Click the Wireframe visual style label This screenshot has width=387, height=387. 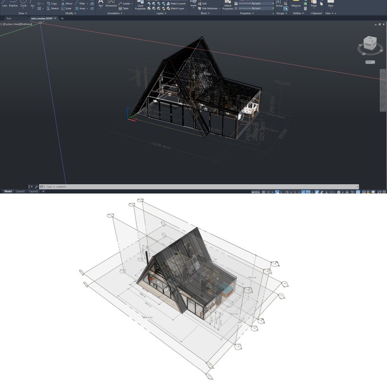pos(25,24)
